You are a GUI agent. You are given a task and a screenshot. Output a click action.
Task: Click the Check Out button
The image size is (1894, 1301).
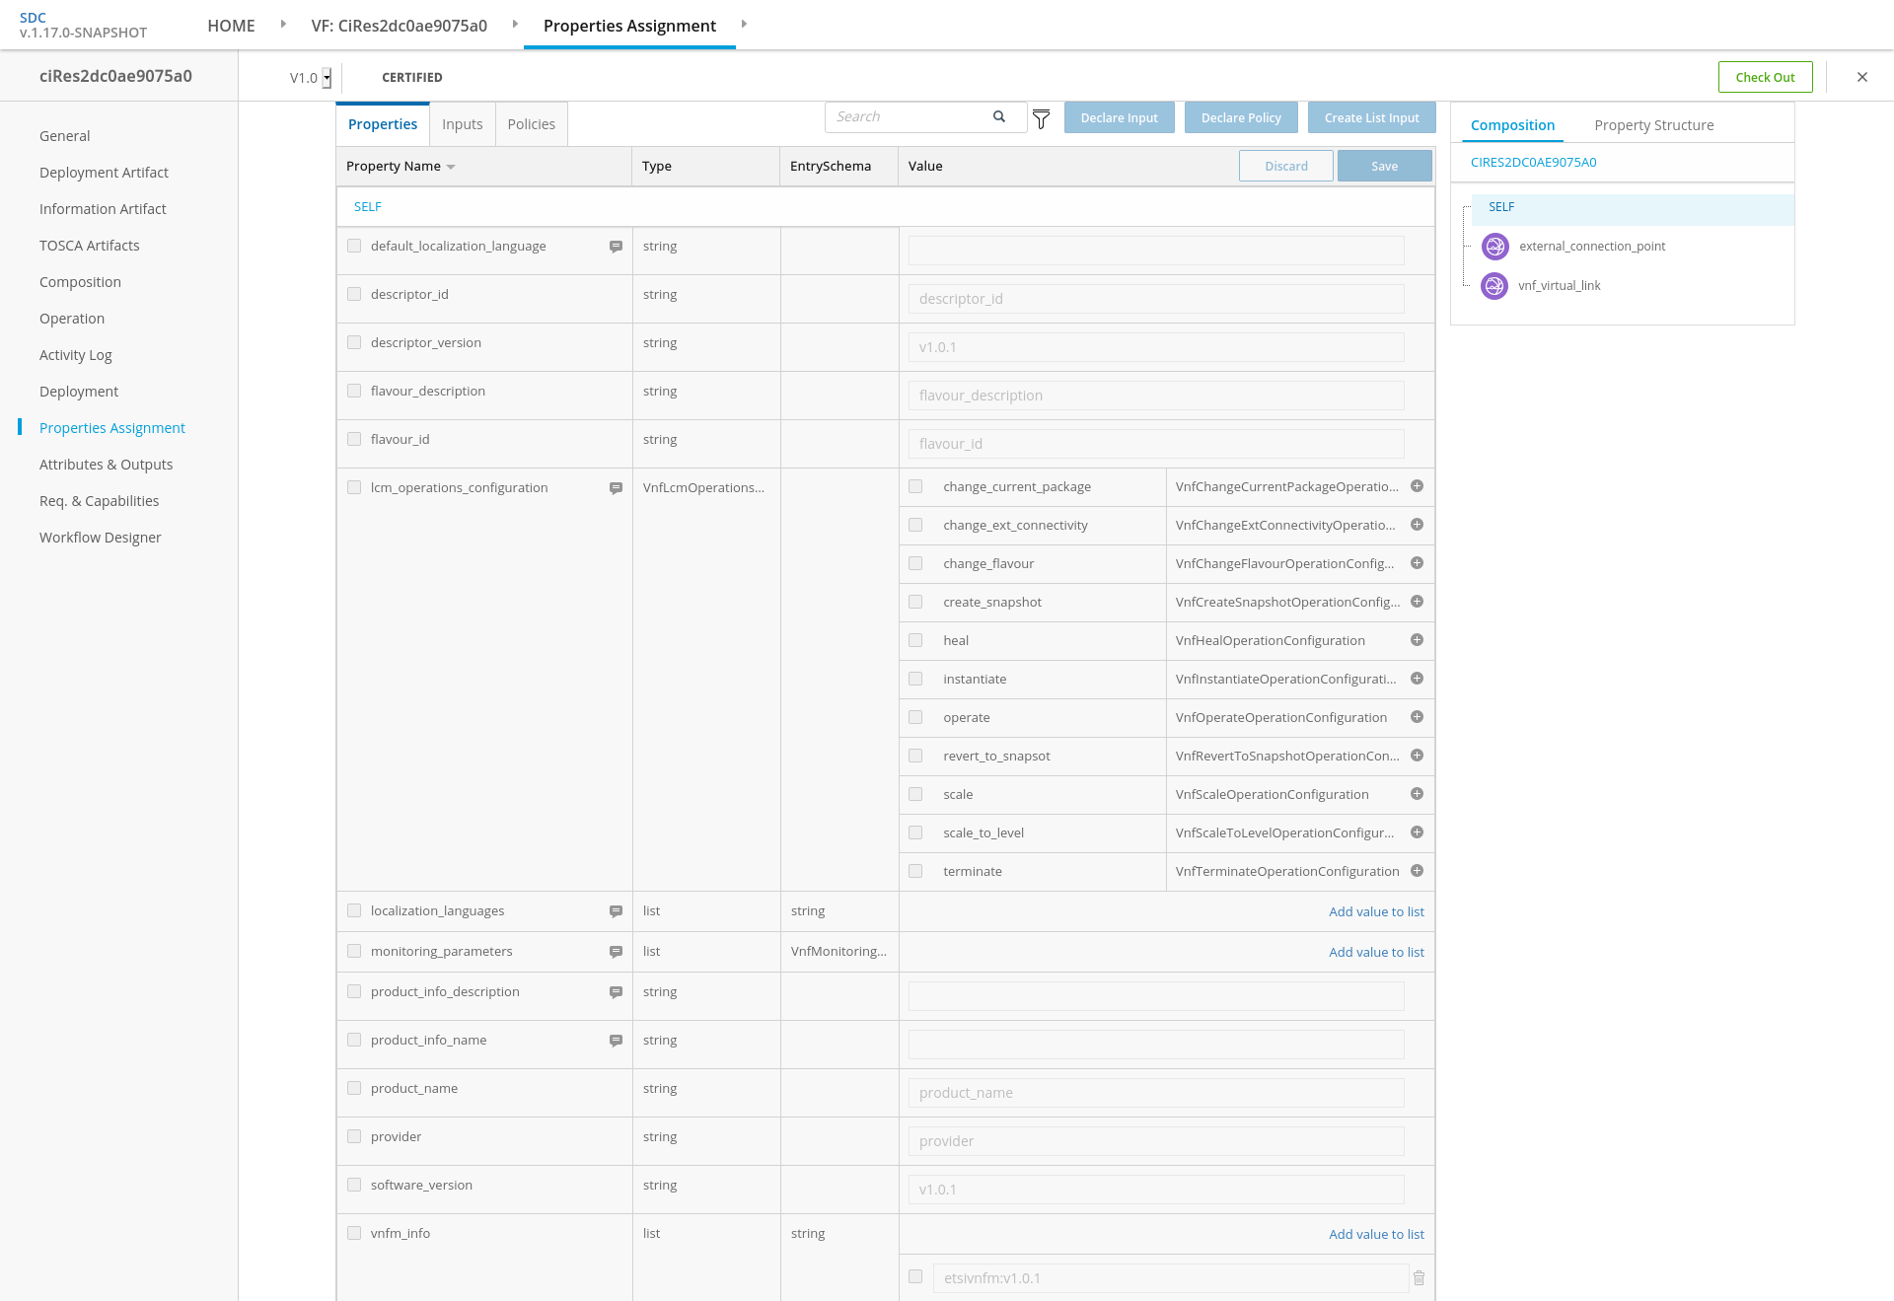click(1765, 77)
